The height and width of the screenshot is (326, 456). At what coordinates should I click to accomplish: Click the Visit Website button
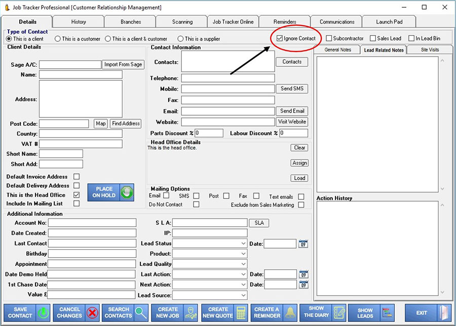point(292,122)
